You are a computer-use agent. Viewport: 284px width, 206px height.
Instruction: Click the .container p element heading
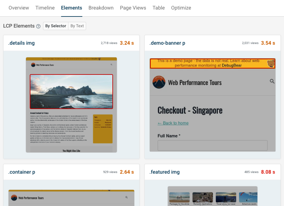(x=22, y=172)
